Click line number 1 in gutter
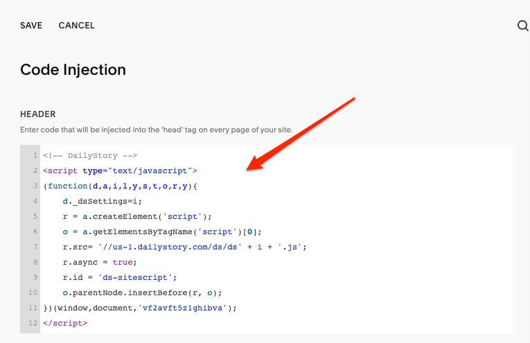 pyautogui.click(x=35, y=155)
